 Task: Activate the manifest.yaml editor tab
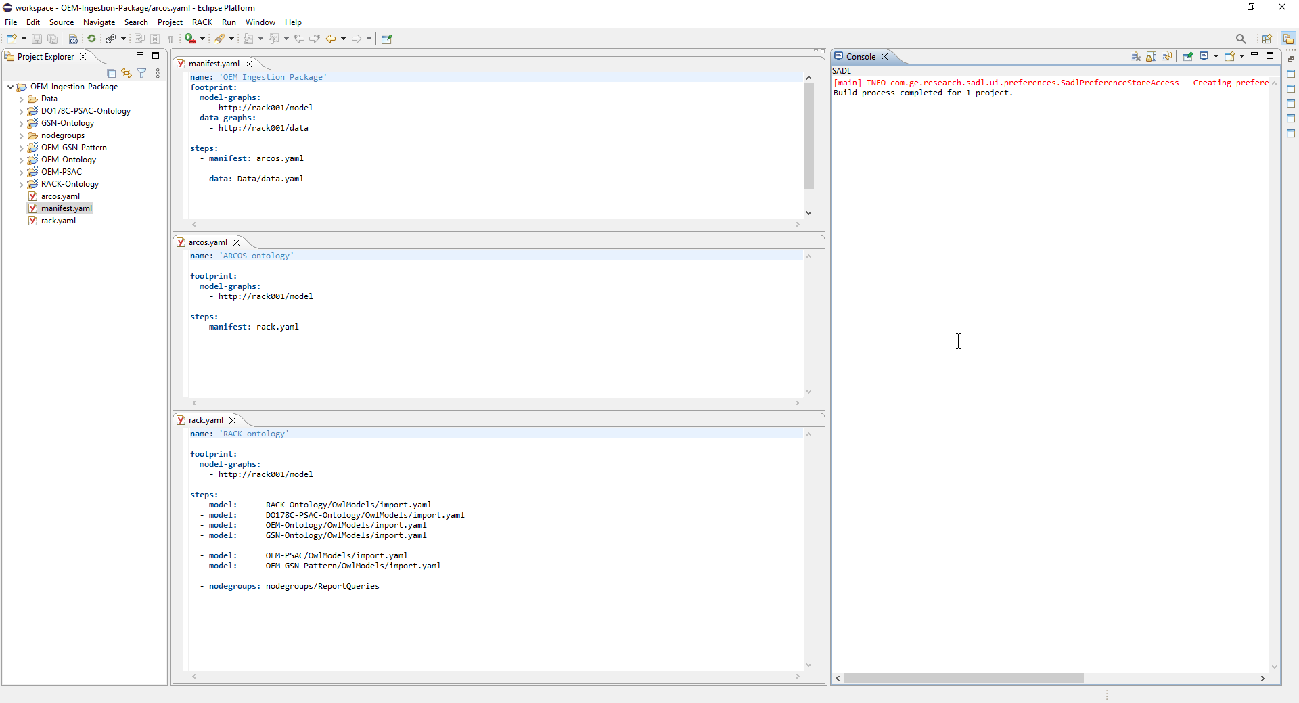pos(214,64)
